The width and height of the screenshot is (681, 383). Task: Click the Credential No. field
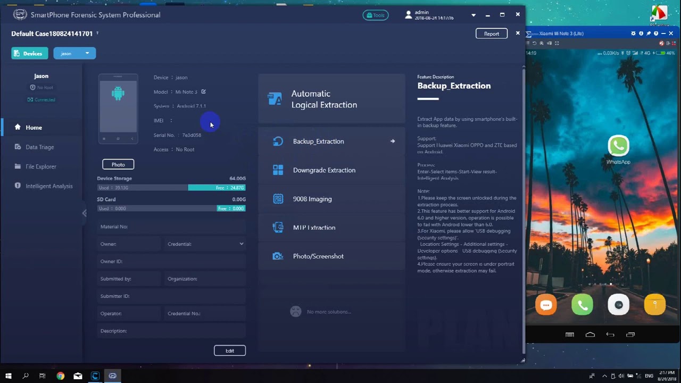[205, 313]
